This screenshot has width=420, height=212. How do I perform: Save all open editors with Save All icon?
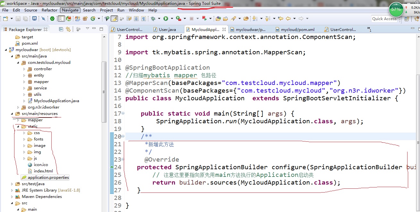[25, 19]
